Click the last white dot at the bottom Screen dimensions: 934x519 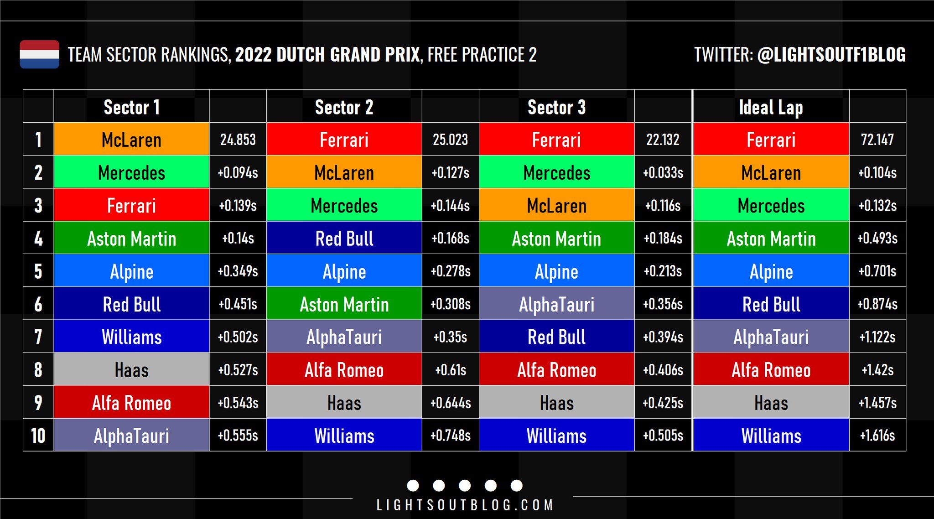coord(516,485)
